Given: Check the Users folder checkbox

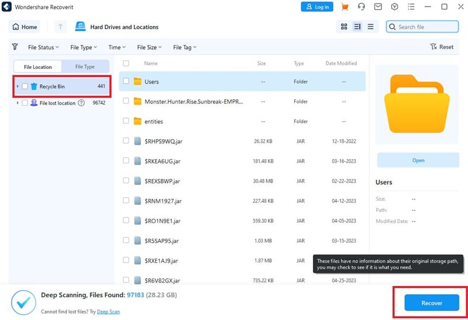Looking at the screenshot, I should pyautogui.click(x=126, y=81).
